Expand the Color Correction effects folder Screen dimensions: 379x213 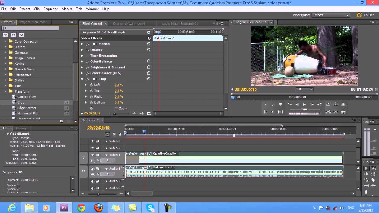coord(5,41)
